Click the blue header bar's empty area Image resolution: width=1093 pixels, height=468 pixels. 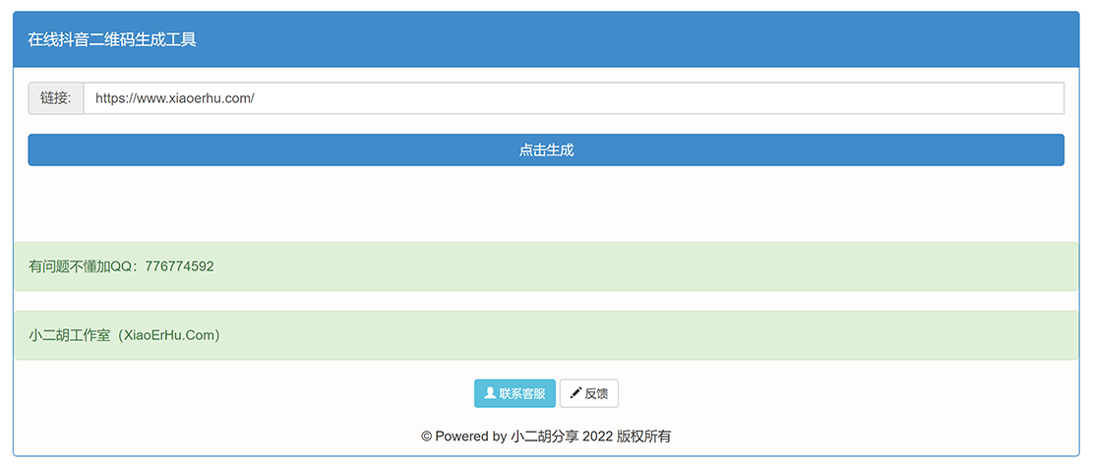pos(639,39)
